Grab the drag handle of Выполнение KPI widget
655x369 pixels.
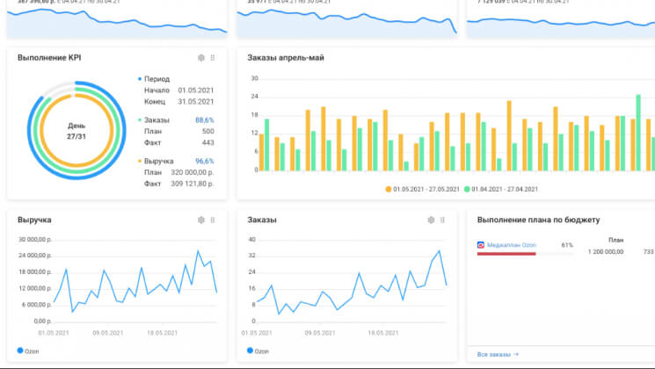tap(213, 58)
